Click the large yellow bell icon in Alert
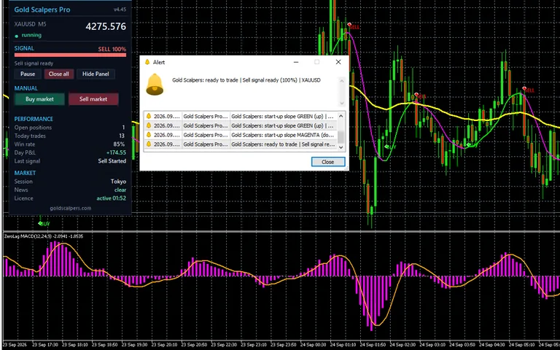Screen dimensions: 560x350 [x=155, y=85]
